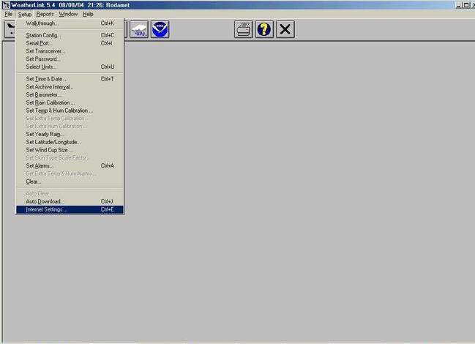
Task: Maximize the WeatherLink window
Action: 466,5
